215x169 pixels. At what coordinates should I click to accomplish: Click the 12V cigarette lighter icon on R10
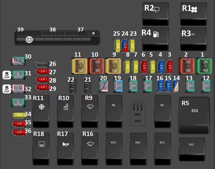[66, 107]
